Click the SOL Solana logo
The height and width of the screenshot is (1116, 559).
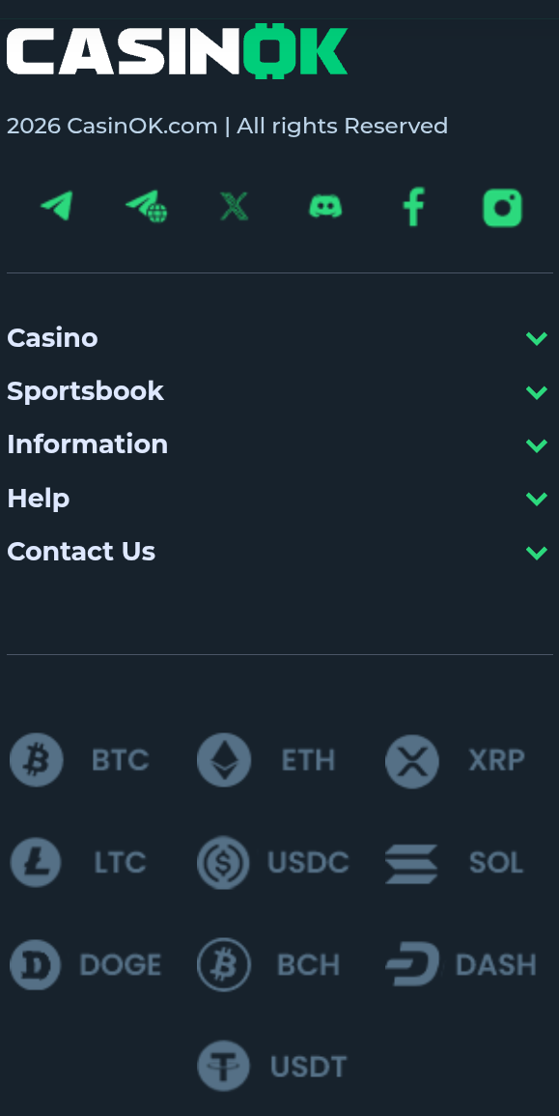coord(411,864)
